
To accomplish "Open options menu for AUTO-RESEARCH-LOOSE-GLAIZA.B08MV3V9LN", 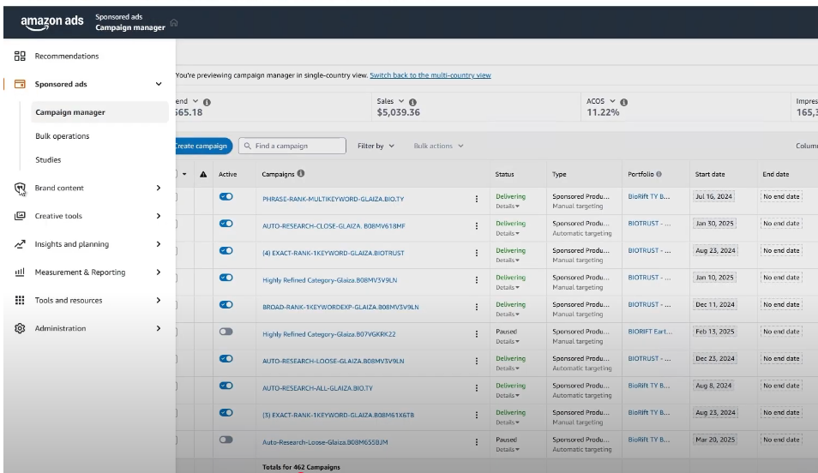I will (476, 361).
